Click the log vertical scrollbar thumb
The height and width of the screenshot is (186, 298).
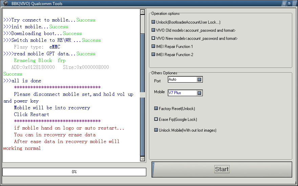click(143, 95)
